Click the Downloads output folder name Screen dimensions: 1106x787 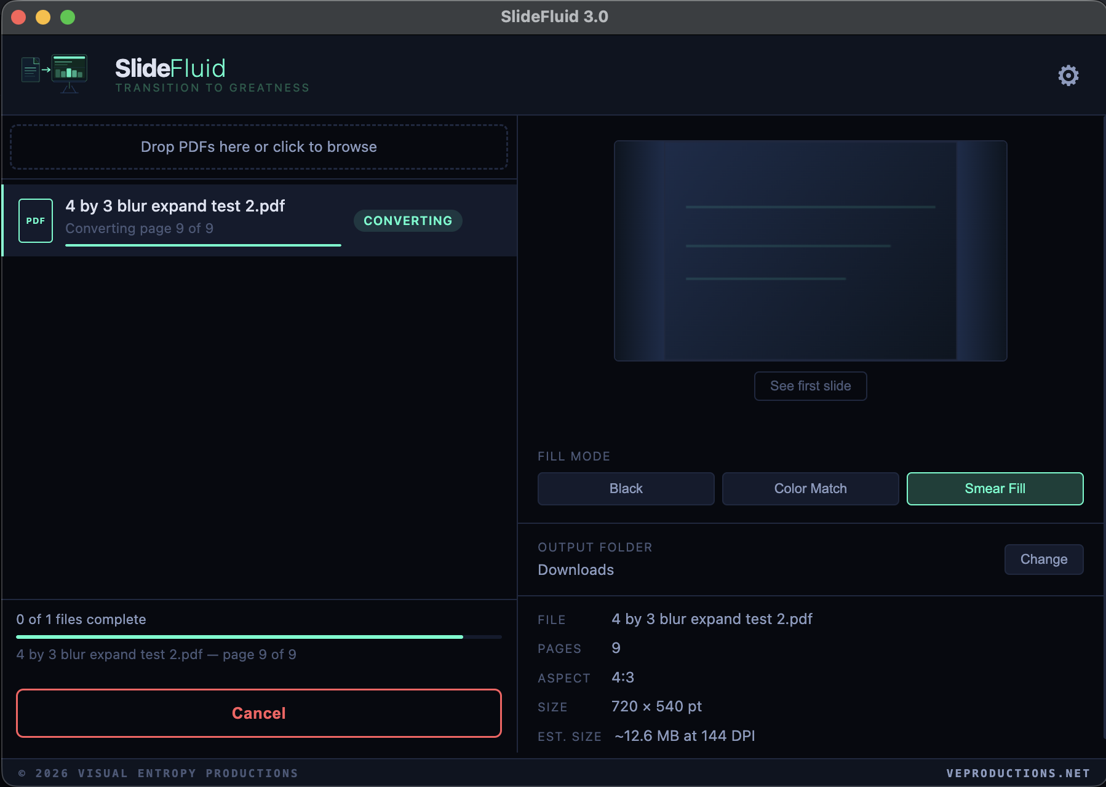(576, 570)
